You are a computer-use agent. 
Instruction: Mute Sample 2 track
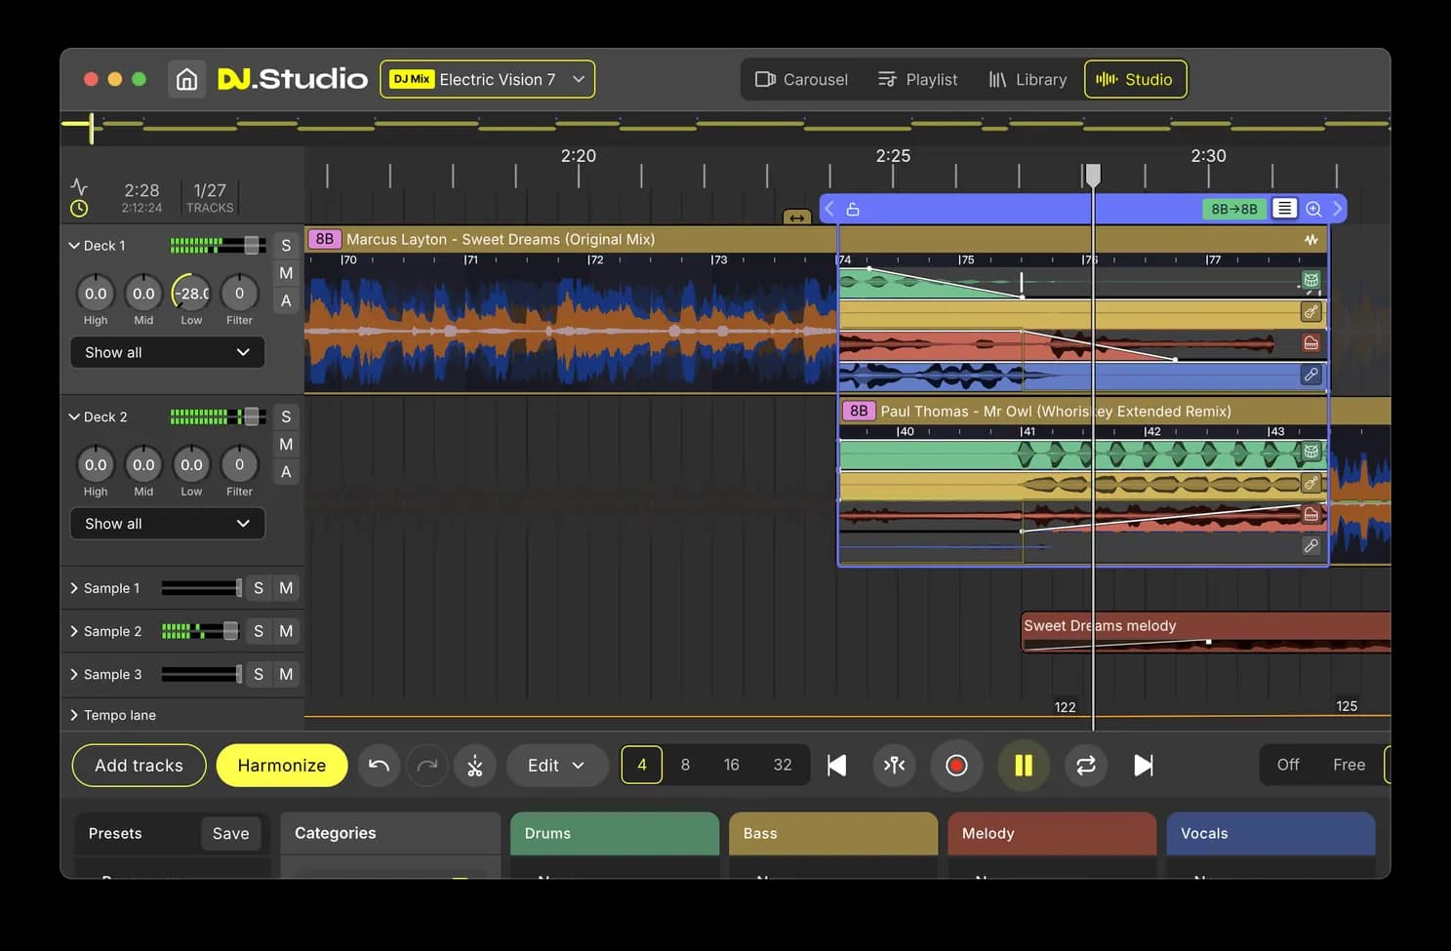(286, 631)
